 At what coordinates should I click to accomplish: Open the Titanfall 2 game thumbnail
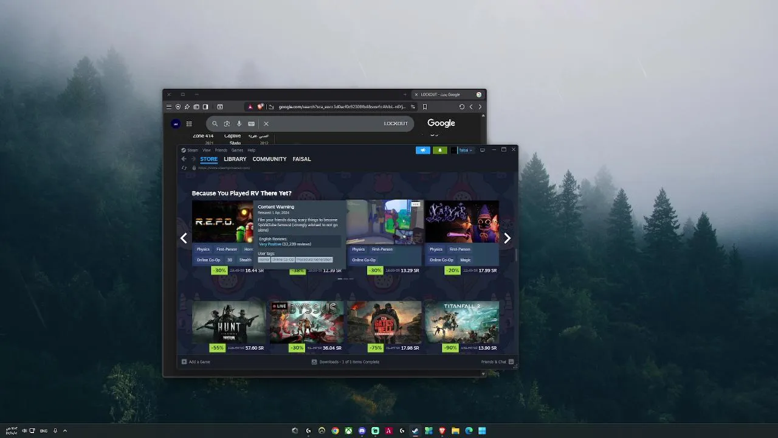[x=462, y=322]
